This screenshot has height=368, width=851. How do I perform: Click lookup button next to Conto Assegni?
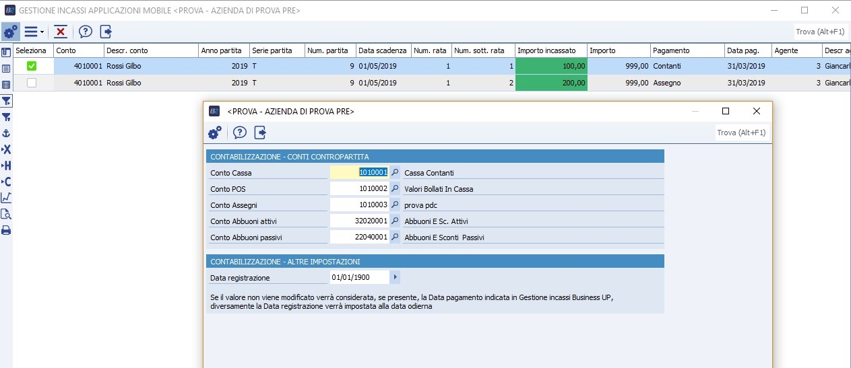396,205
